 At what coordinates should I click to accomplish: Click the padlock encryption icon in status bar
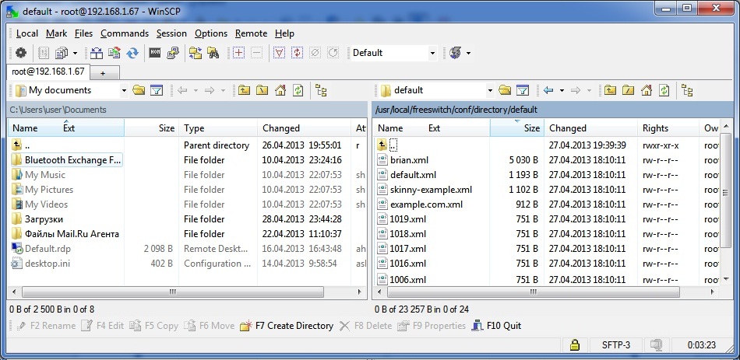tap(574, 345)
